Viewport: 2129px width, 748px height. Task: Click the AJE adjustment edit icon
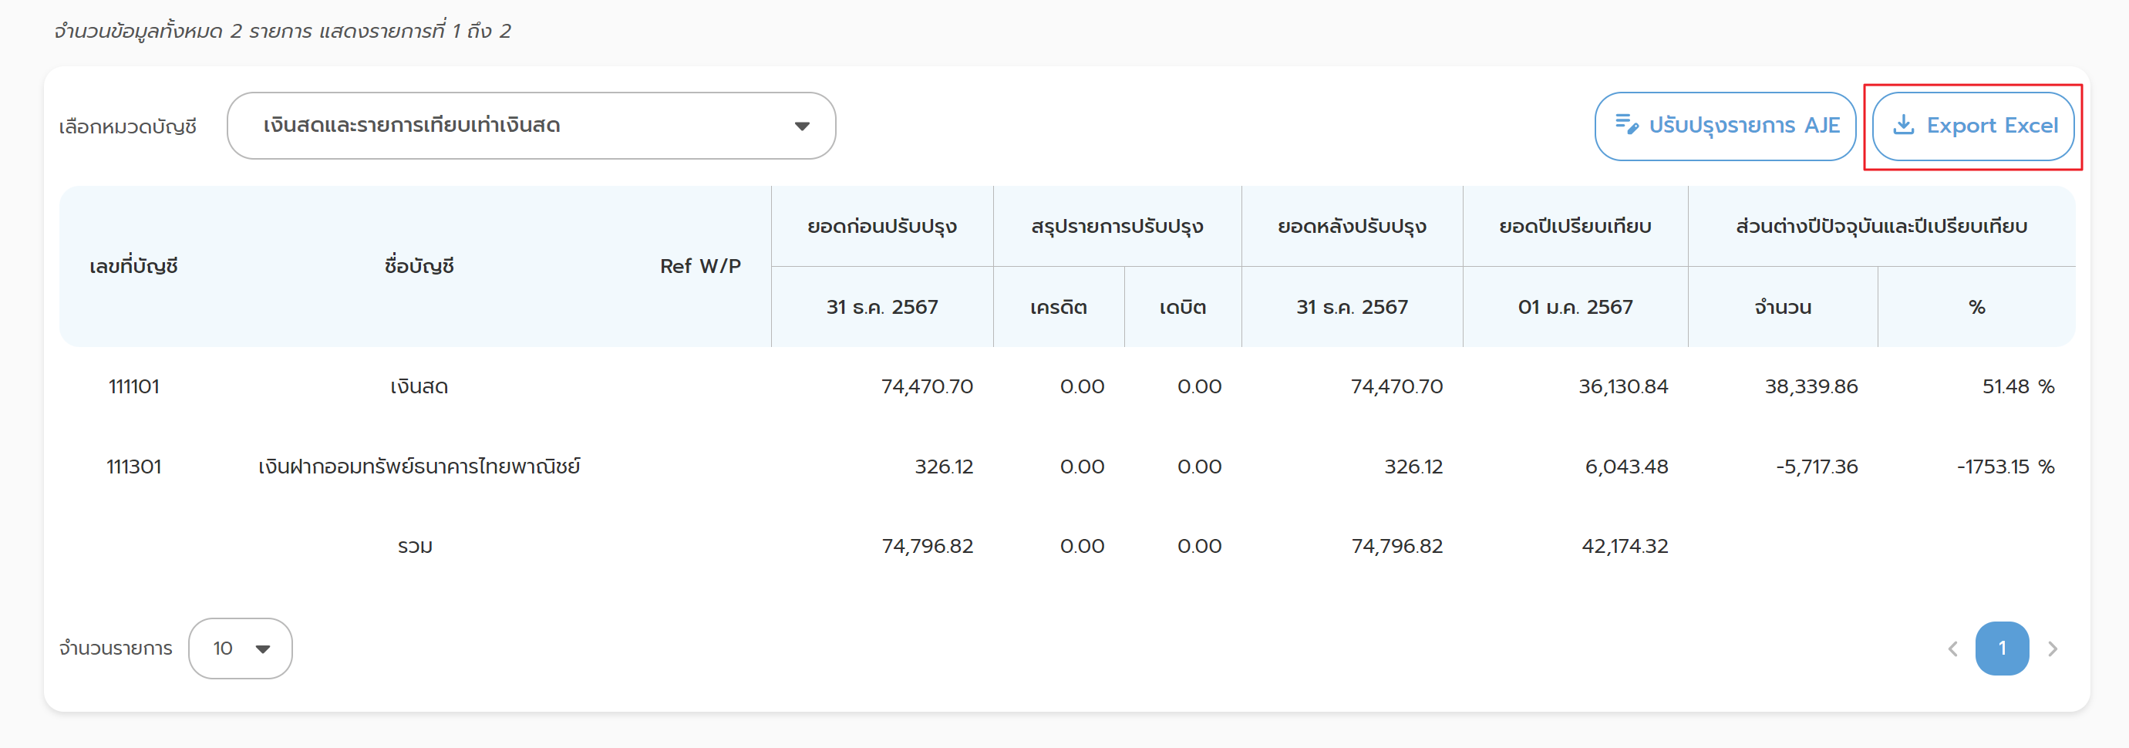pyautogui.click(x=1626, y=125)
